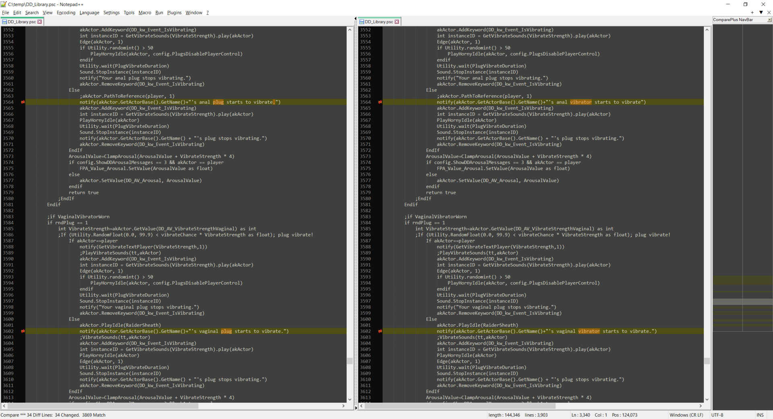
Task: Click the right pane horizontal scrollbar thumb
Action: pyautogui.click(x=460, y=406)
